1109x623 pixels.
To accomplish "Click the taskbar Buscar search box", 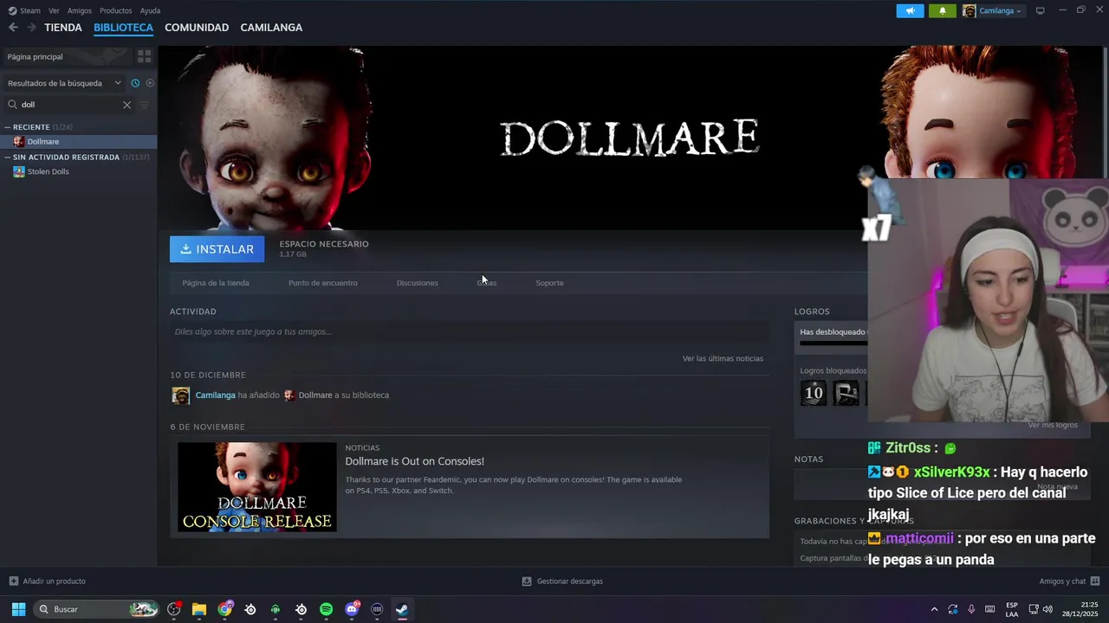I will coord(96,609).
